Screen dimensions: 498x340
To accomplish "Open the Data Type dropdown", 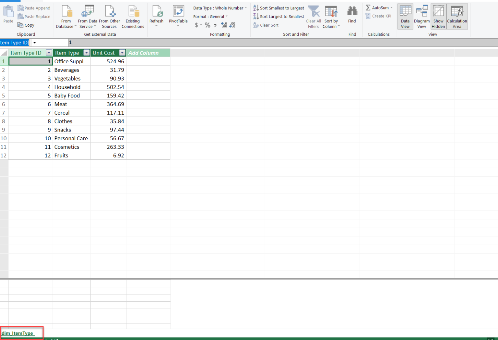I will tap(245, 8).
